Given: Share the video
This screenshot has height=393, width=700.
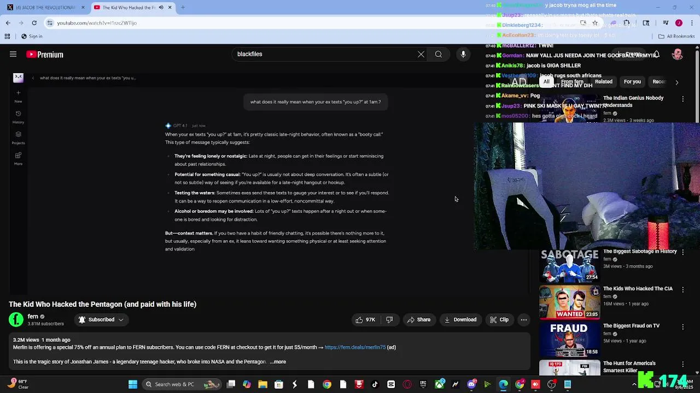Looking at the screenshot, I should (x=419, y=319).
